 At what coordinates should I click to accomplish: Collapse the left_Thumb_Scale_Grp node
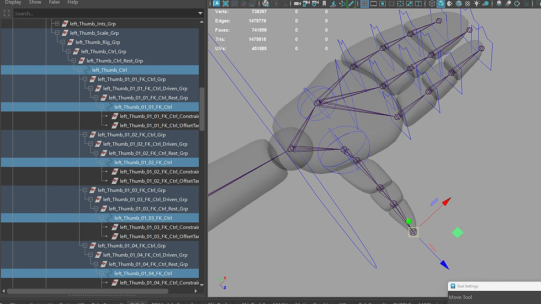click(x=57, y=33)
